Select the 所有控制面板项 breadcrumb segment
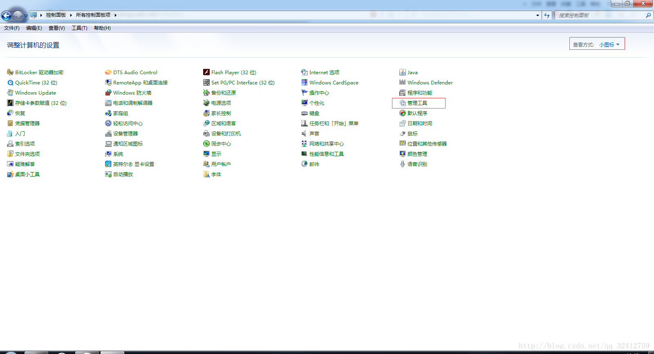This screenshot has width=654, height=354. point(93,15)
